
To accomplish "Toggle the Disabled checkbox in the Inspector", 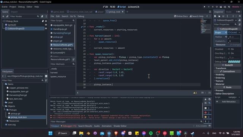I will (229, 49).
